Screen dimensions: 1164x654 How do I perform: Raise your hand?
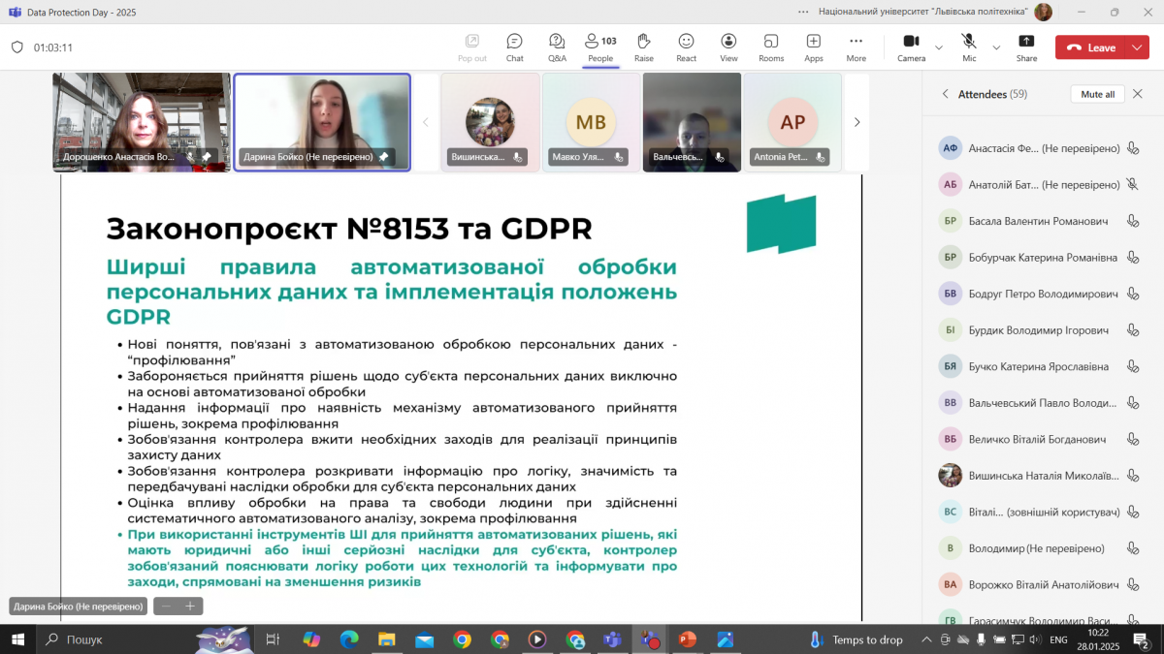[643, 46]
